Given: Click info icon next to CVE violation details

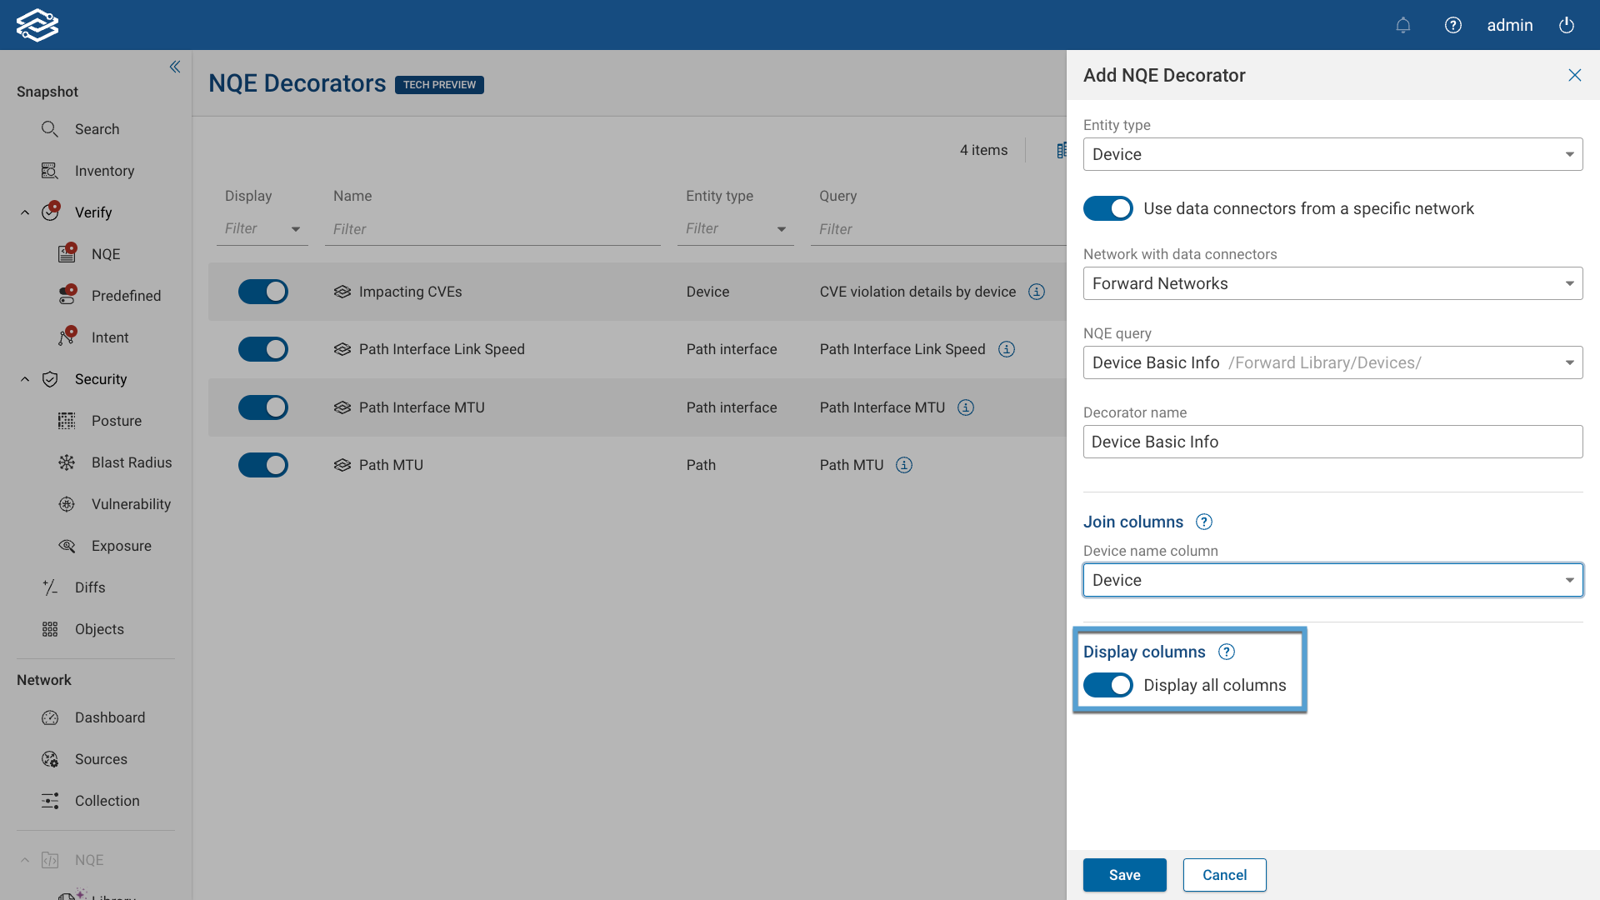Looking at the screenshot, I should (1037, 292).
